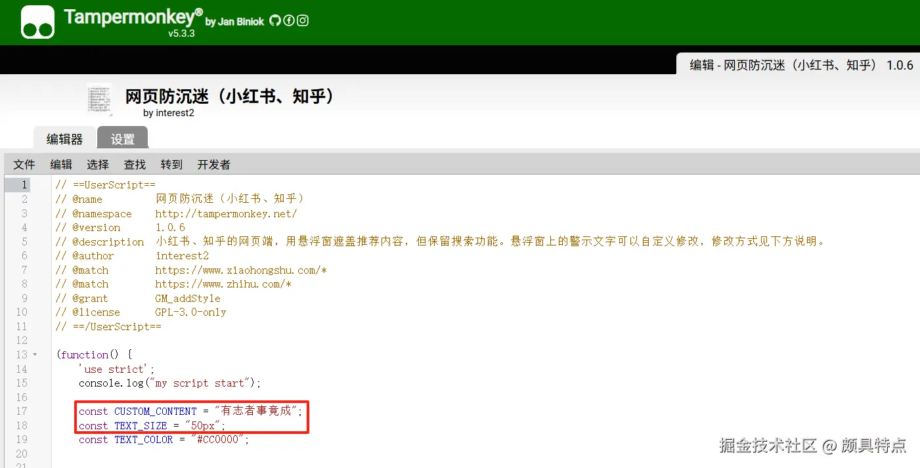
Task: Click the version value 1.0.6 in line 4
Action: click(x=170, y=227)
